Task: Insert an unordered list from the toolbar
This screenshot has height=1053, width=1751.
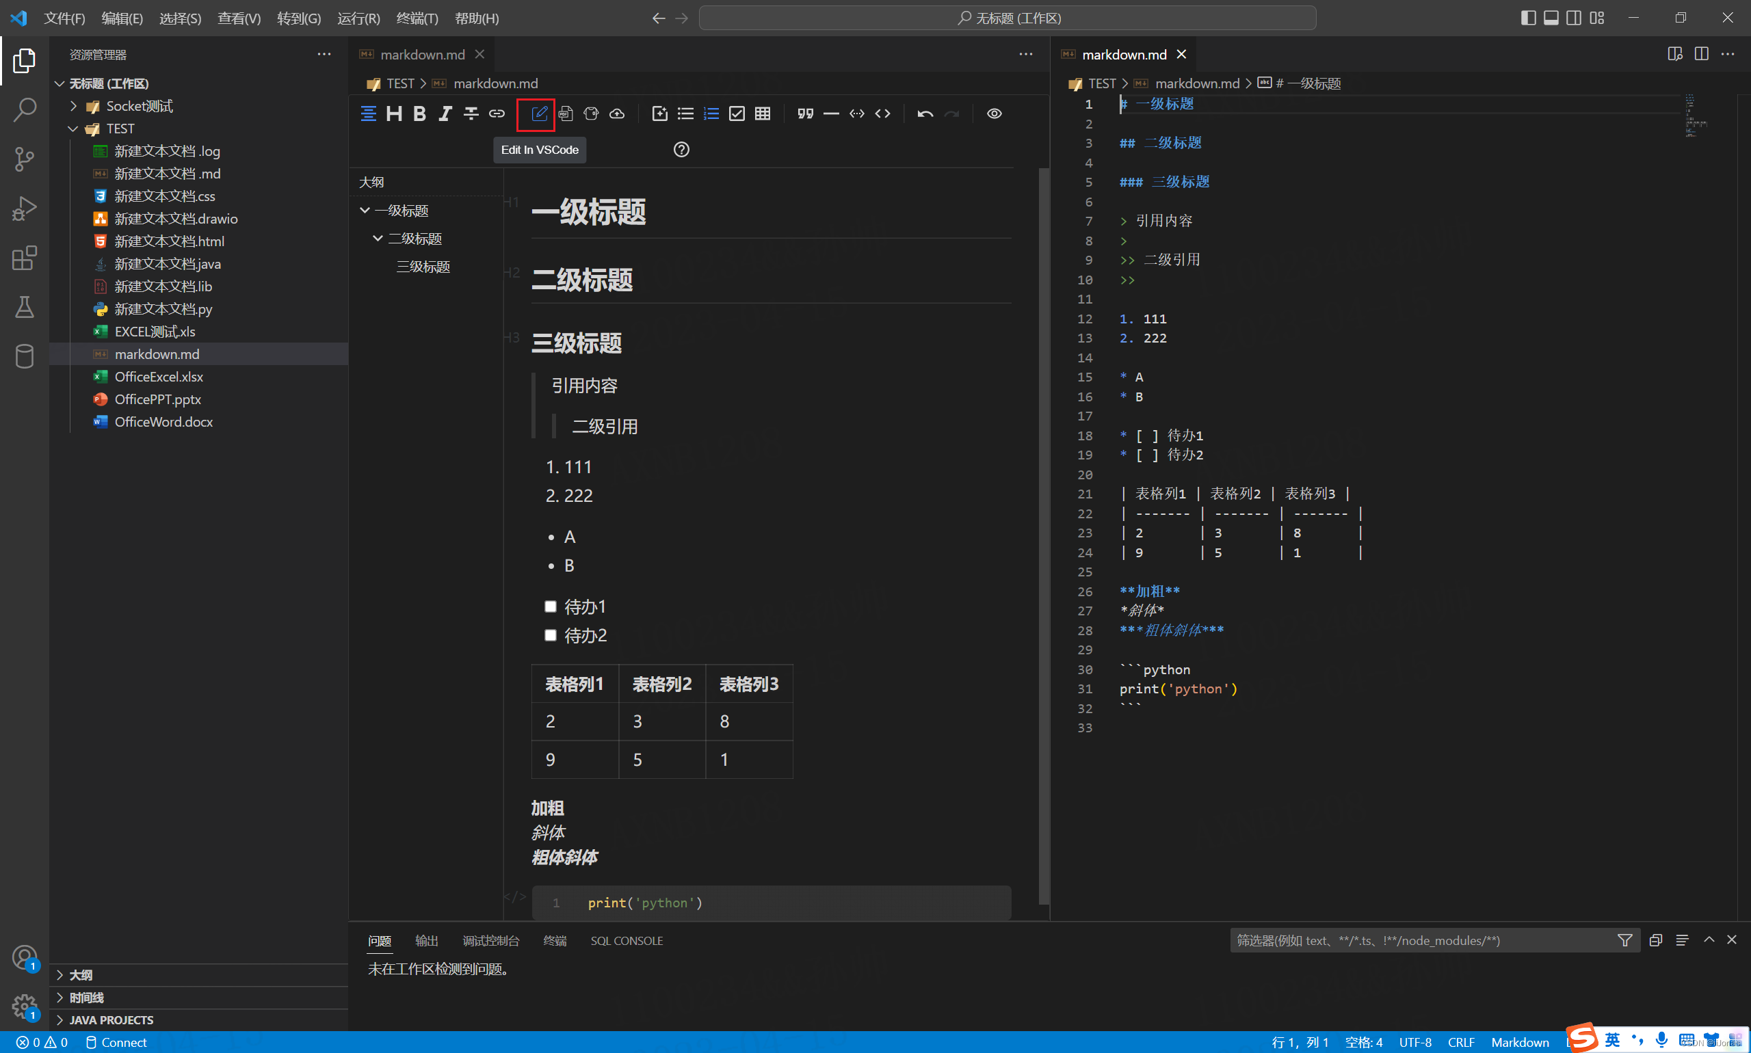Action: (x=685, y=114)
